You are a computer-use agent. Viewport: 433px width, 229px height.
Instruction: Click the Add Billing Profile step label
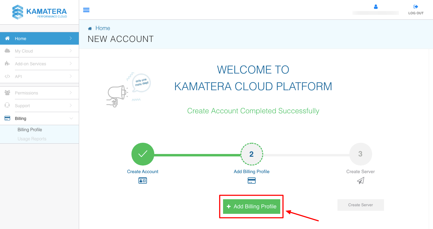252,172
